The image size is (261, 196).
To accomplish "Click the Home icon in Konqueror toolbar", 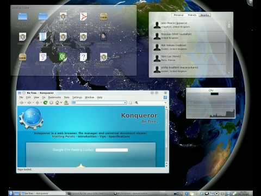I will pyautogui.click(x=58, y=103).
